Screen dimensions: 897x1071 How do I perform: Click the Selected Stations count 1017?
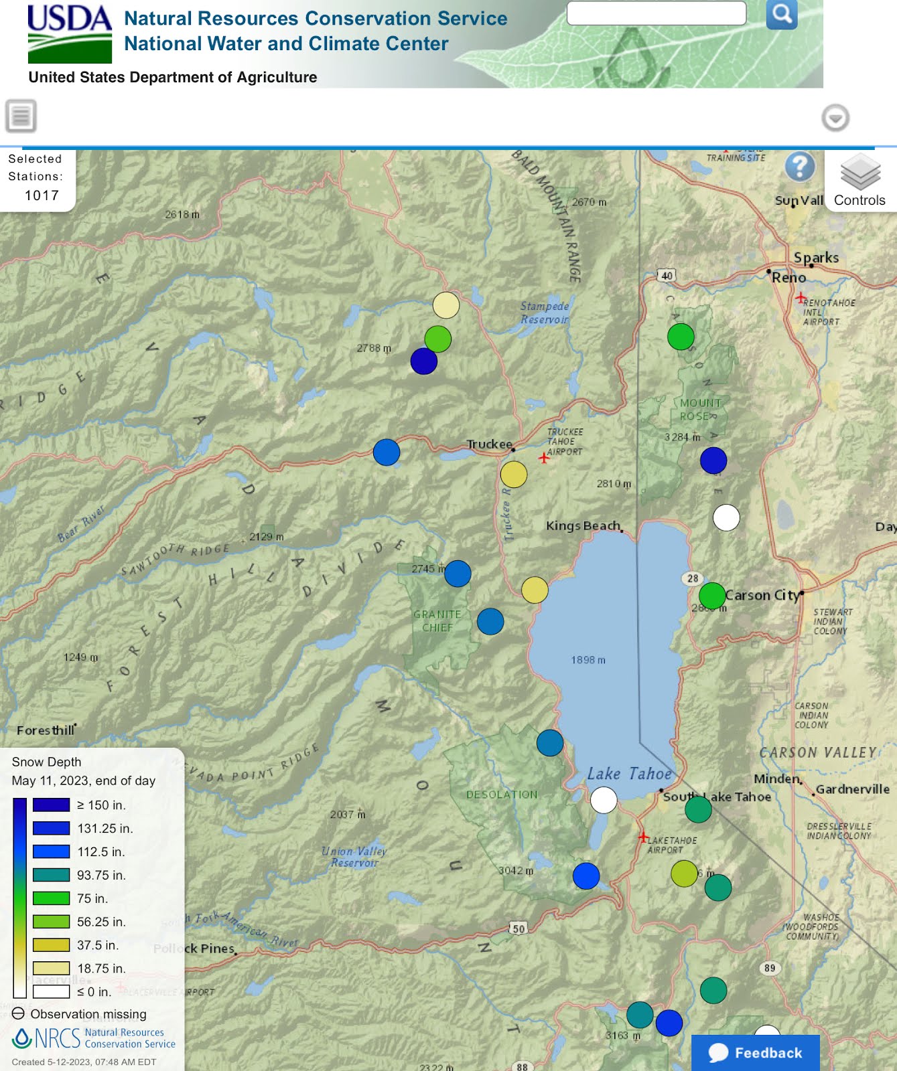[42, 195]
